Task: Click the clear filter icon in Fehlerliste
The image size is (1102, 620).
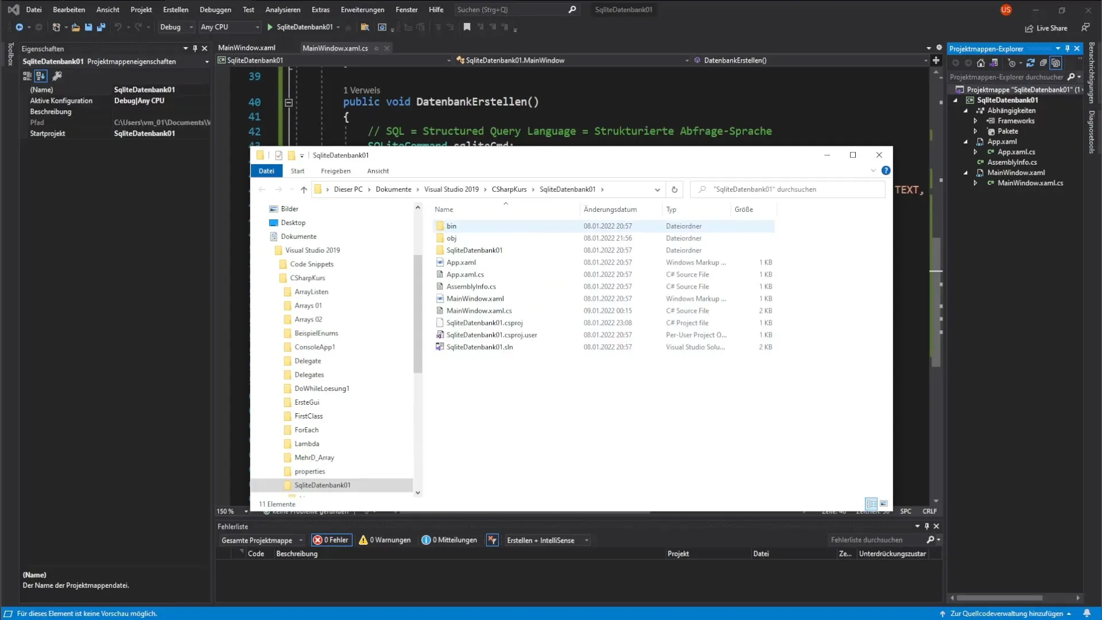Action: click(492, 540)
